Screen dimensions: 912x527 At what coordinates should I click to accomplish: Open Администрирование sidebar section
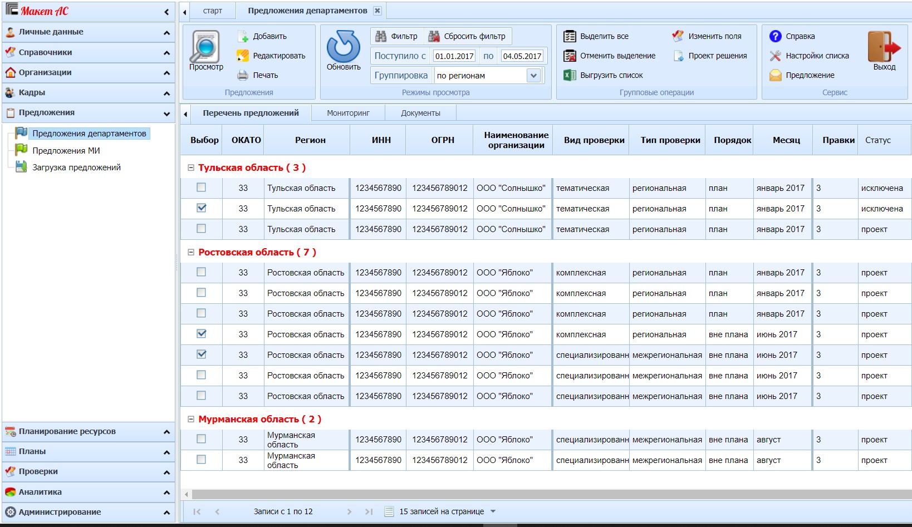click(89, 512)
